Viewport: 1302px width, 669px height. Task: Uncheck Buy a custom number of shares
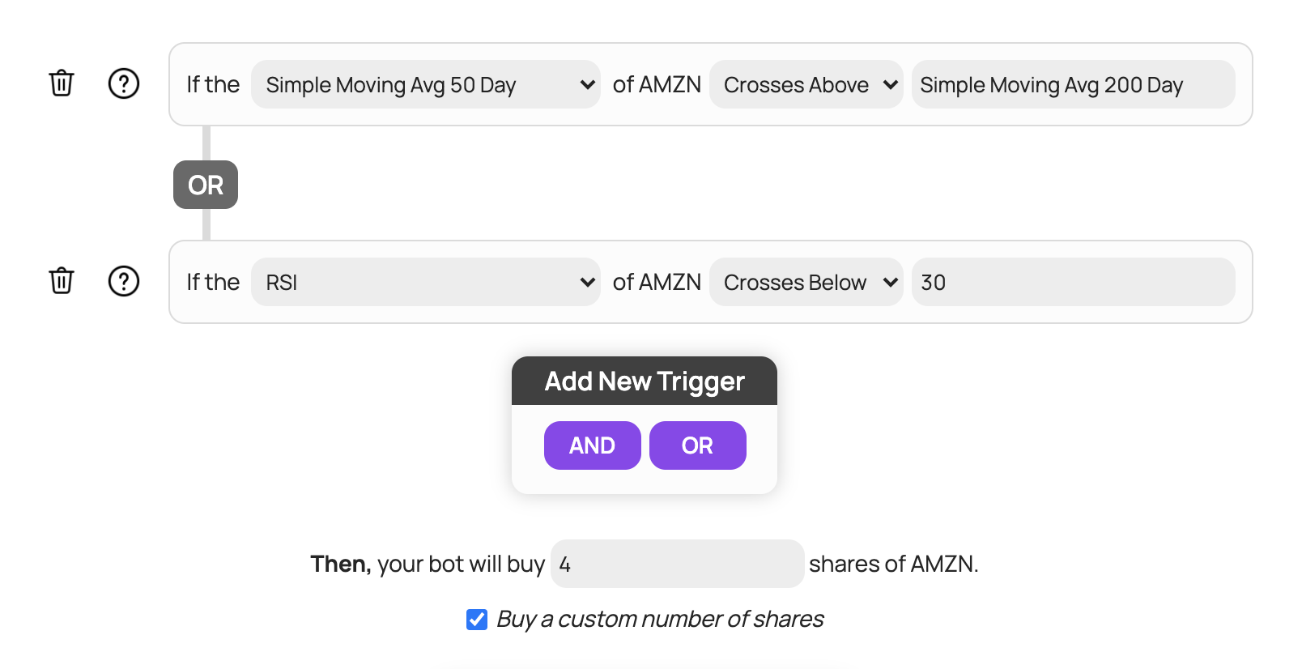click(477, 620)
